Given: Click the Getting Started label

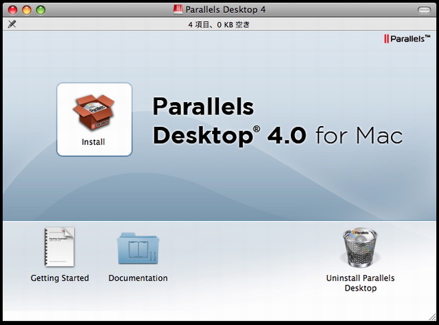Looking at the screenshot, I should point(60,278).
